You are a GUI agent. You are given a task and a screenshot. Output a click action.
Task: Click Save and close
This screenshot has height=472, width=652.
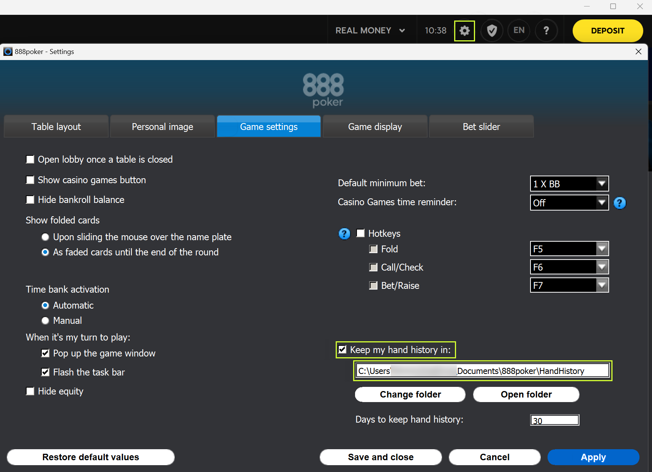point(381,457)
